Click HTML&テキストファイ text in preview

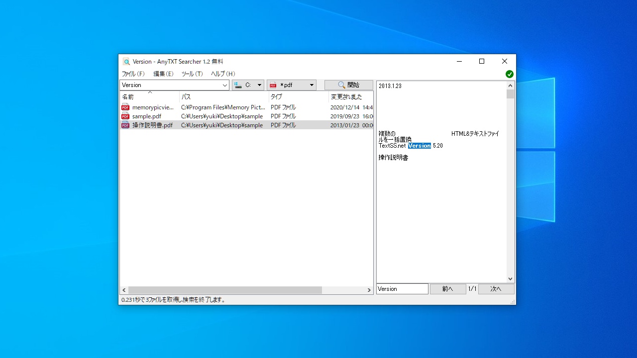tap(475, 134)
